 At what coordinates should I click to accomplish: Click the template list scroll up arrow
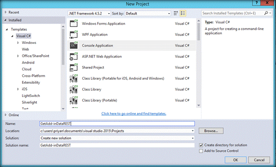pos(199,21)
